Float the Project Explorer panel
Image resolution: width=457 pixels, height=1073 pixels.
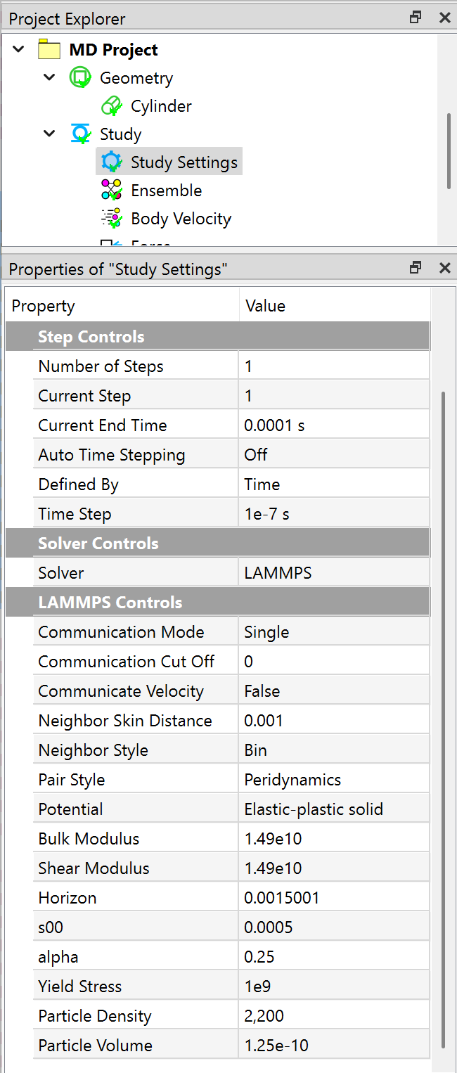[x=416, y=18]
